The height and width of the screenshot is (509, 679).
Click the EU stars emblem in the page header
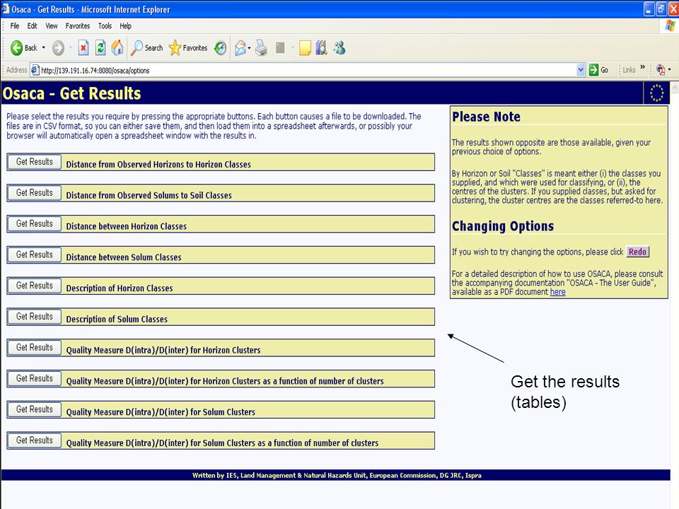656,93
